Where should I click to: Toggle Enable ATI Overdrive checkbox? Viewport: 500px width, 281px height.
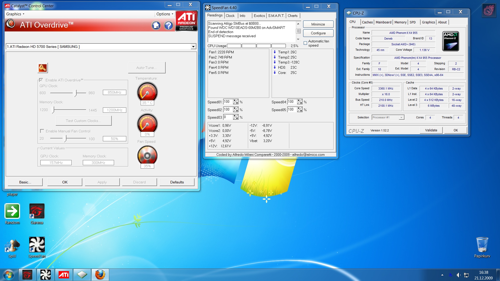41,80
